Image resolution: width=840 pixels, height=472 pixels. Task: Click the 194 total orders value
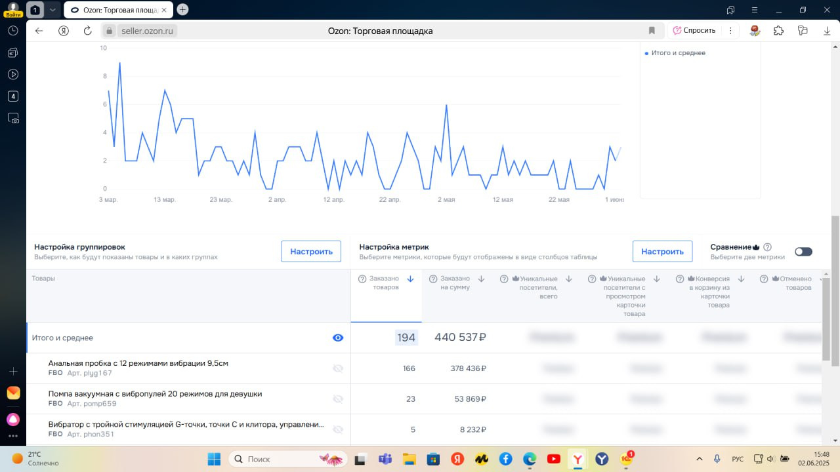pos(406,338)
